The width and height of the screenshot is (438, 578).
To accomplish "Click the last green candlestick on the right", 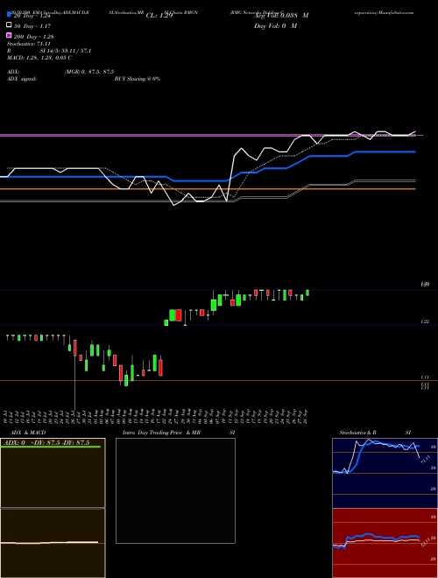I will (307, 293).
